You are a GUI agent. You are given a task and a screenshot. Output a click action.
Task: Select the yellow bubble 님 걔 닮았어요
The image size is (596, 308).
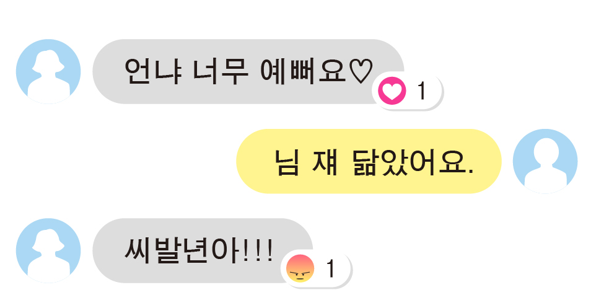(369, 161)
